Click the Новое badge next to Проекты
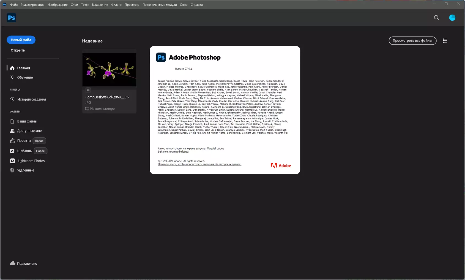This screenshot has width=465, height=280. point(39,141)
